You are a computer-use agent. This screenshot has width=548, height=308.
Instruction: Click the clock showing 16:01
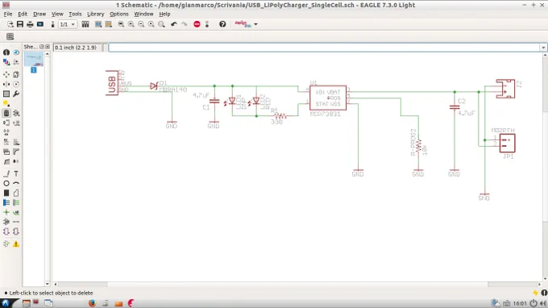point(520,303)
